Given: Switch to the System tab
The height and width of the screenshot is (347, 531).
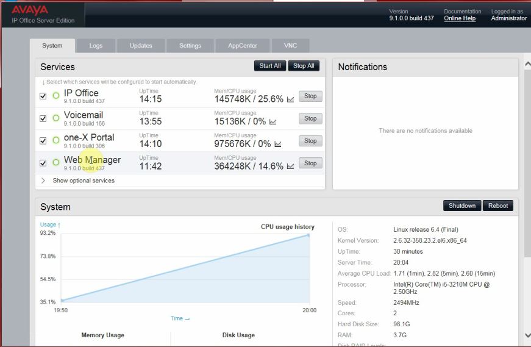Looking at the screenshot, I should click(52, 46).
